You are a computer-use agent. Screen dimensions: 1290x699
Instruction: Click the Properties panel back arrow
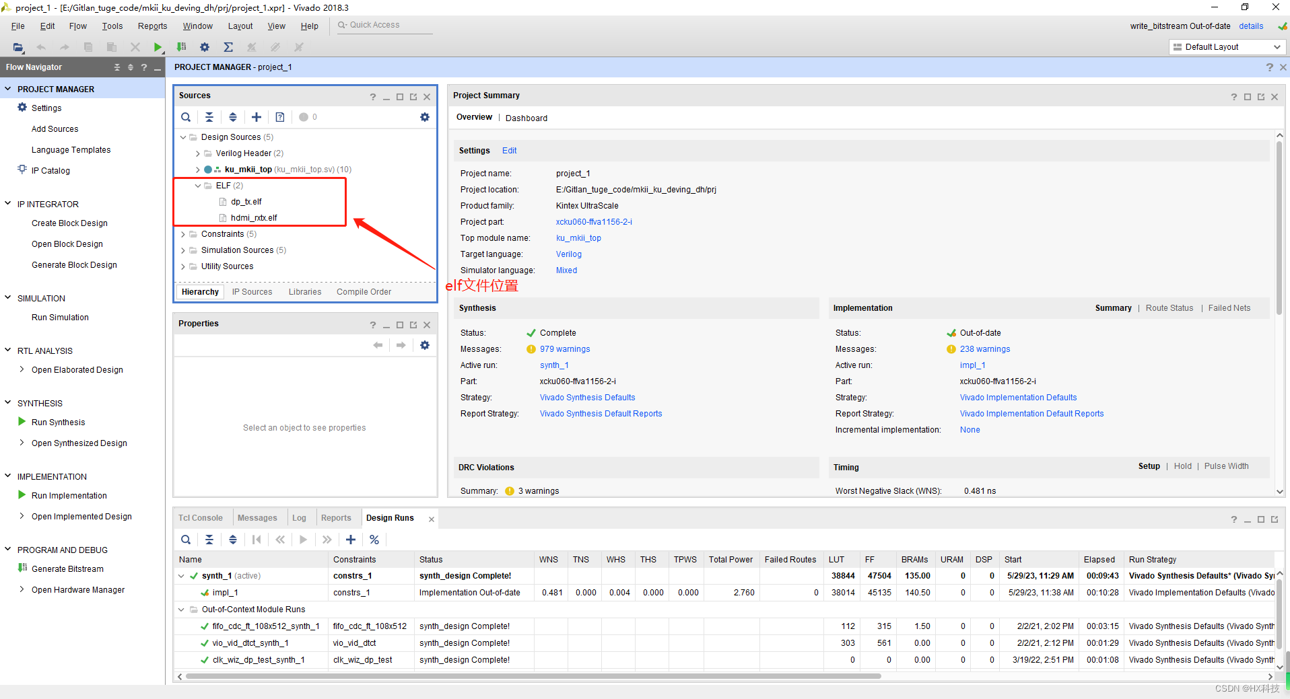click(x=378, y=345)
